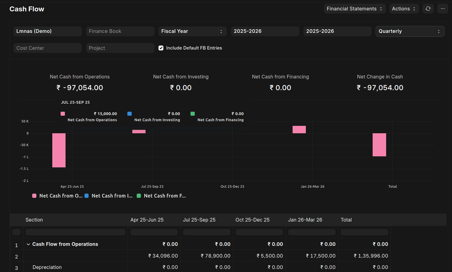This screenshot has height=272, width=452.
Task: Click the Total pink chart bar
Action: tap(379, 145)
